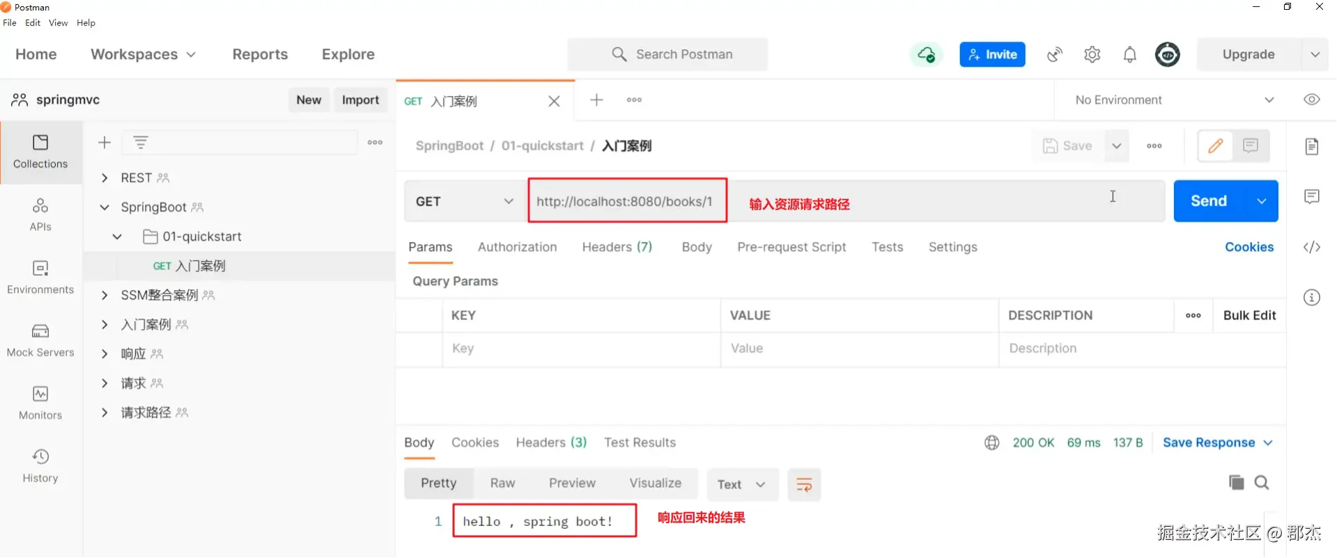This screenshot has height=558, width=1337.
Task: Collapse the SpringBoot collection
Action: [x=105, y=207]
